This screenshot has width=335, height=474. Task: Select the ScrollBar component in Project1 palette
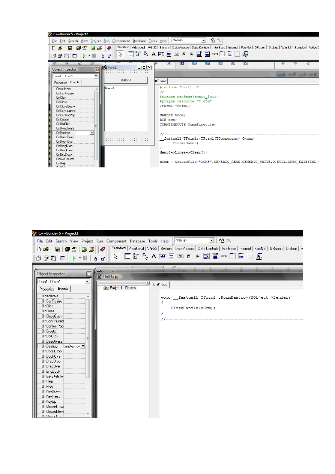coord(224,257)
